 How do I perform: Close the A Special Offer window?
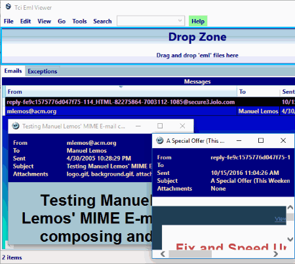point(283,140)
